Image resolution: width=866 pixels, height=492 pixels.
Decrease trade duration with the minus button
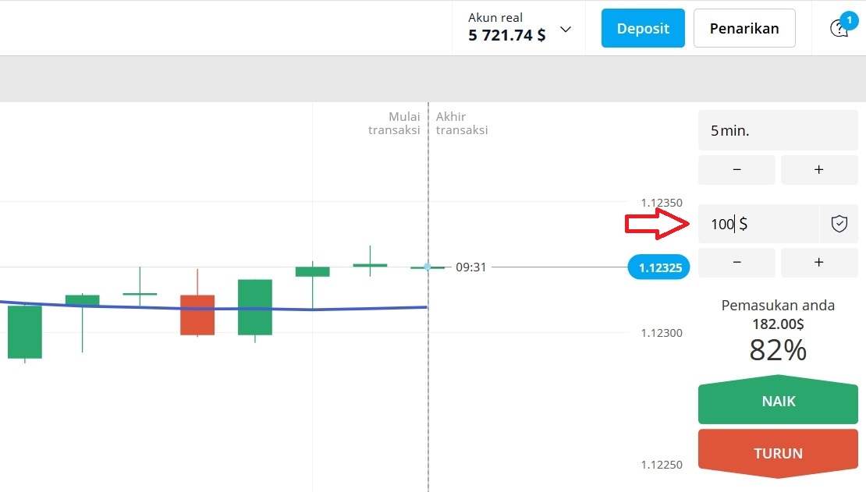coord(736,169)
